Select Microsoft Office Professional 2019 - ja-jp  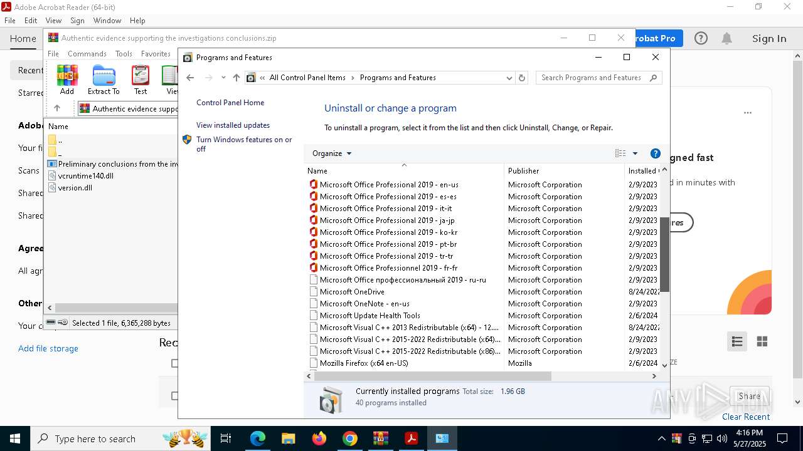(x=387, y=220)
